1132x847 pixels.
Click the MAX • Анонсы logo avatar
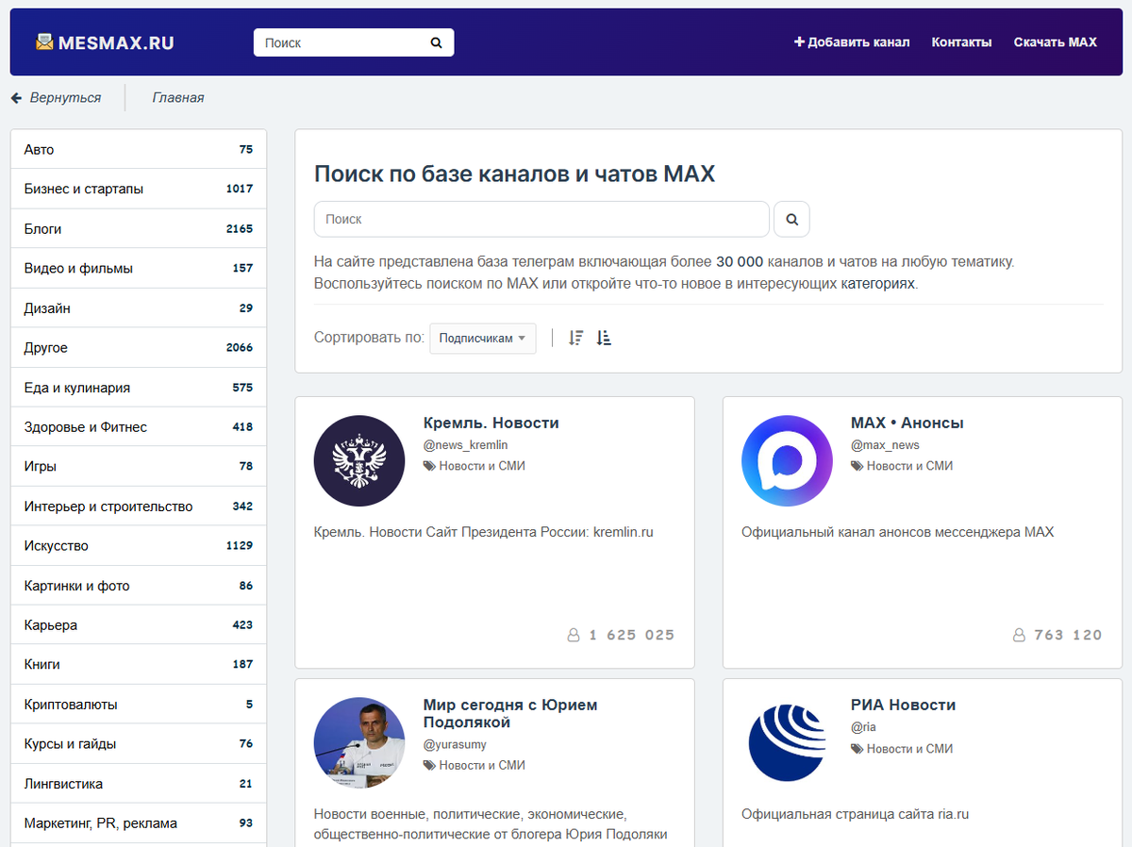[x=787, y=461]
